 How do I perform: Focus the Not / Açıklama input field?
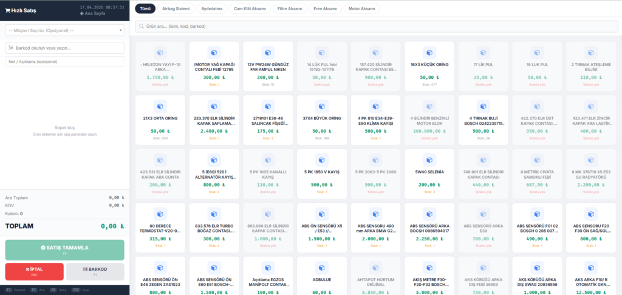pos(64,61)
